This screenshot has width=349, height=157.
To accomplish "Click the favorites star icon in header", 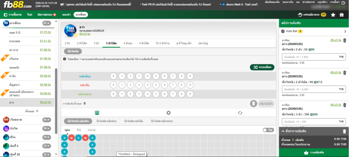I will pos(333,15).
